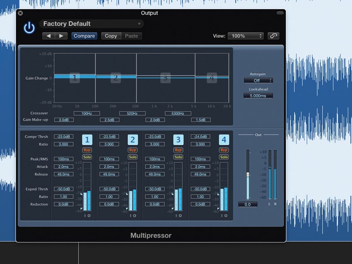This screenshot has width=352, height=264.
Task: Click band 1 Compr Thrsh -23.0dB field
Action: coord(63,137)
